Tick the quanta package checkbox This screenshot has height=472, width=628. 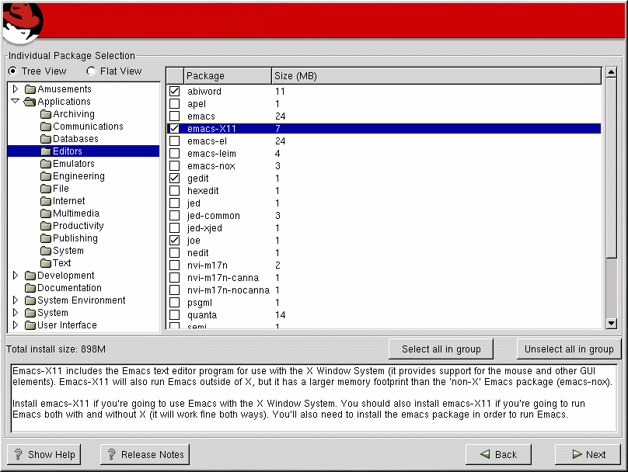click(174, 315)
